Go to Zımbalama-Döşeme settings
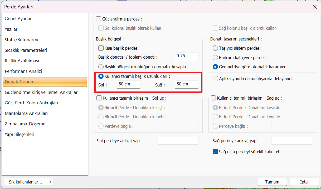321x189 pixels. (25, 124)
